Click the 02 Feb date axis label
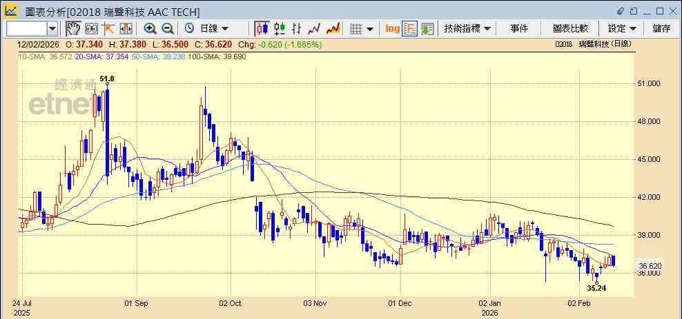682x319 pixels. (x=580, y=303)
